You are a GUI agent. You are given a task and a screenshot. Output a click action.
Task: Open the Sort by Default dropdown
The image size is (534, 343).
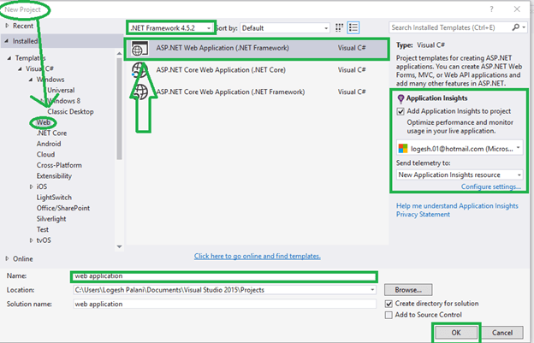pos(285,28)
